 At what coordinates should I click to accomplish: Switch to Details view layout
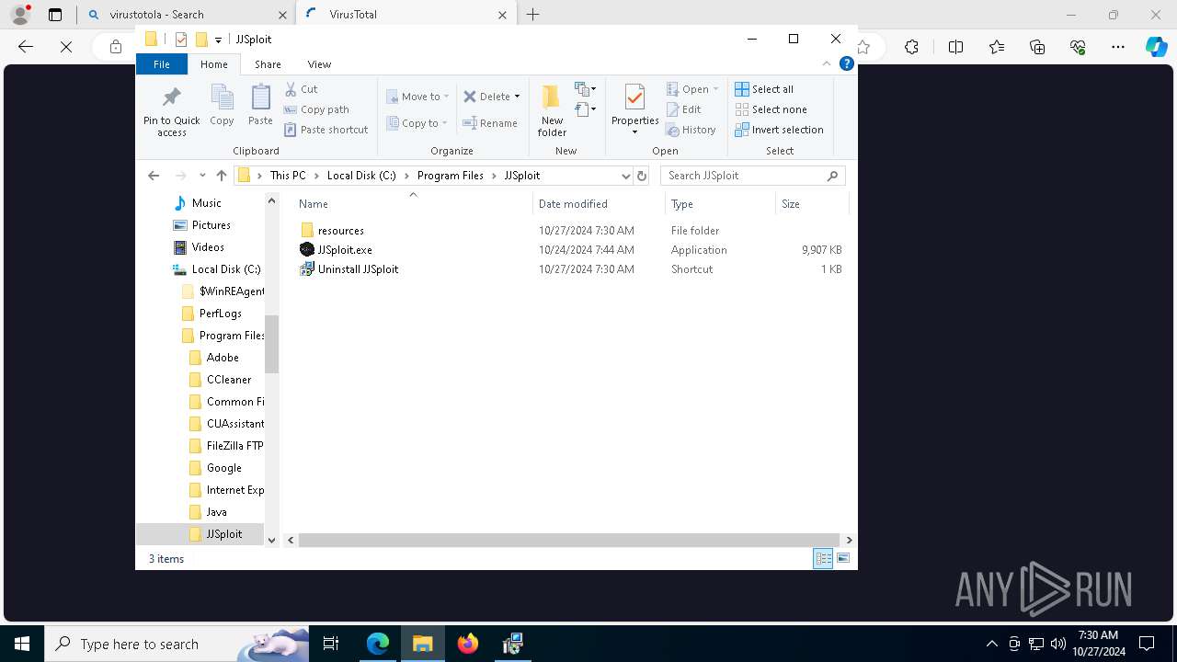[x=823, y=558]
